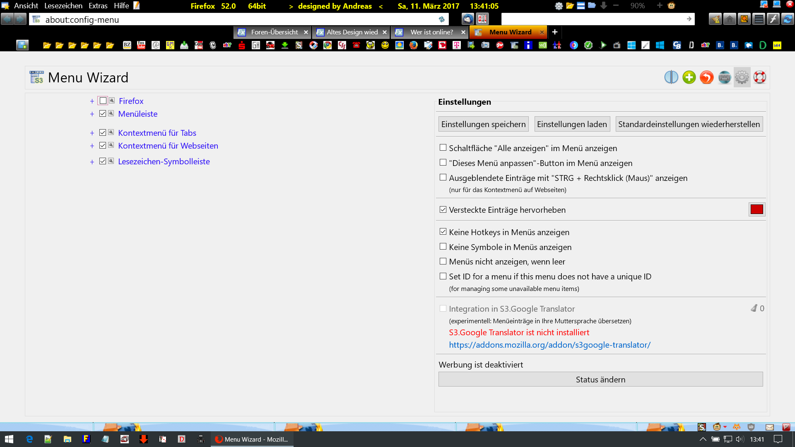795x447 pixels.
Task: Enable 'Keine Symbole in Menüs anzeigen' checkbox
Action: click(443, 247)
